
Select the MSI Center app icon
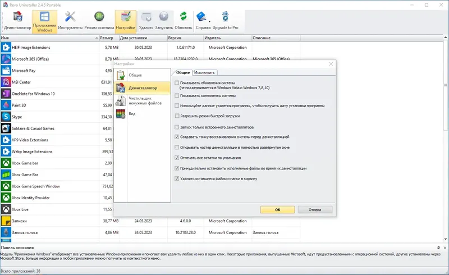pyautogui.click(x=6, y=82)
